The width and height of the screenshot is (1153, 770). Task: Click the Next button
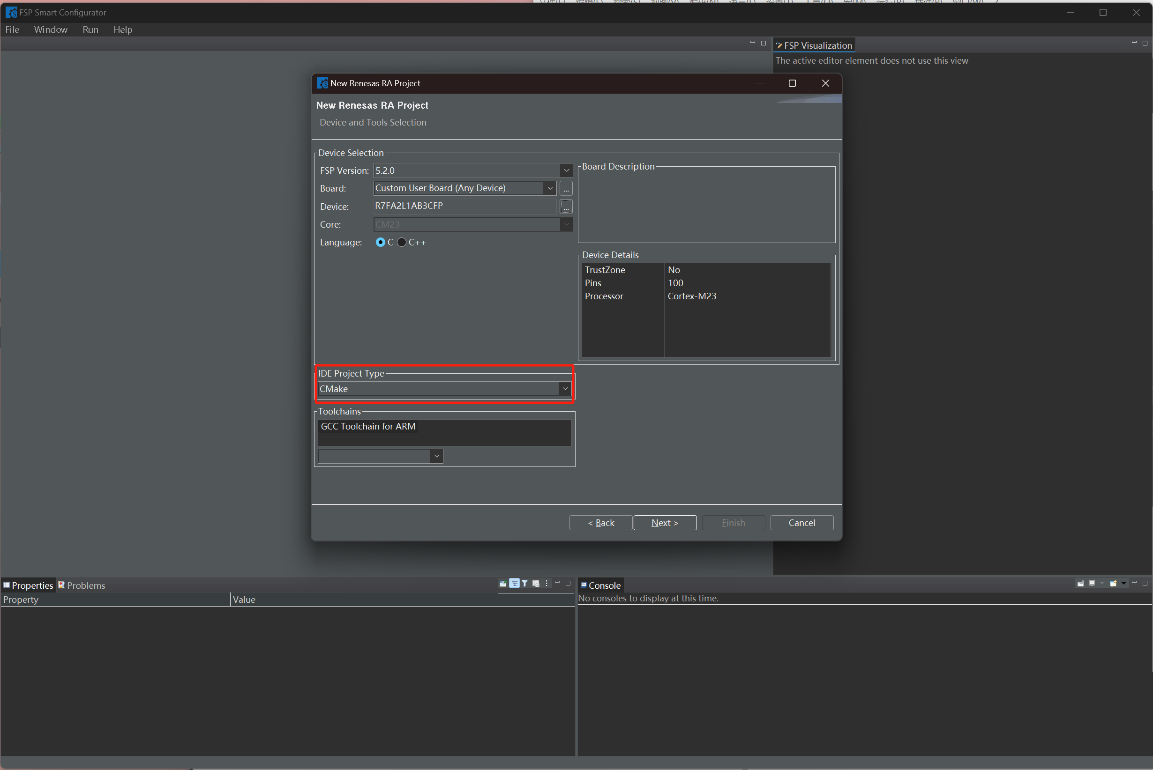(x=665, y=523)
